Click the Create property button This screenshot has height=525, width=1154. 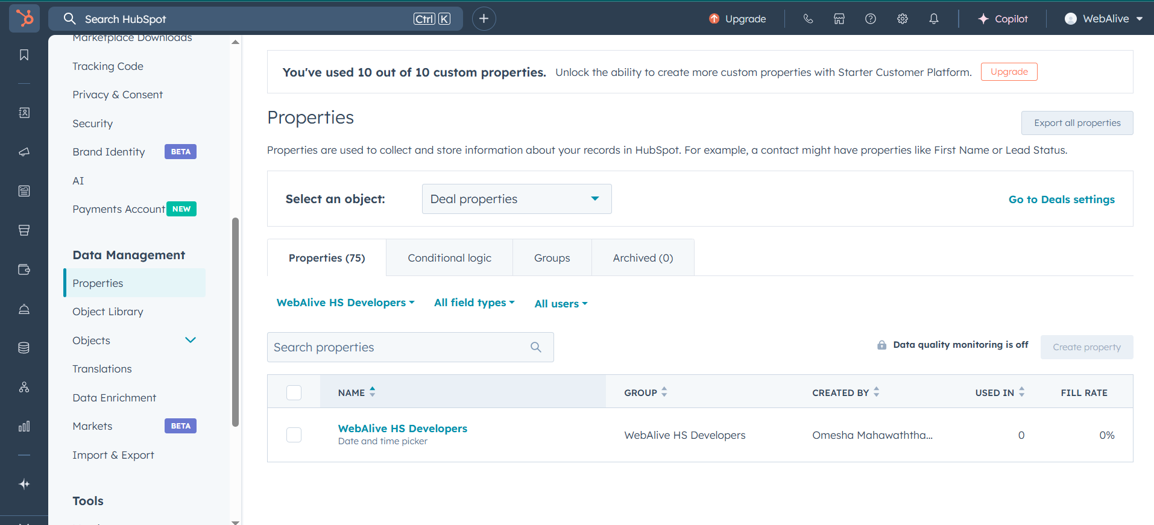coord(1086,347)
